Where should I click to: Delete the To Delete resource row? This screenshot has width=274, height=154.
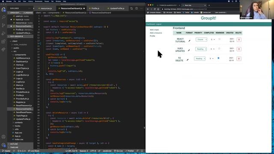239,59
